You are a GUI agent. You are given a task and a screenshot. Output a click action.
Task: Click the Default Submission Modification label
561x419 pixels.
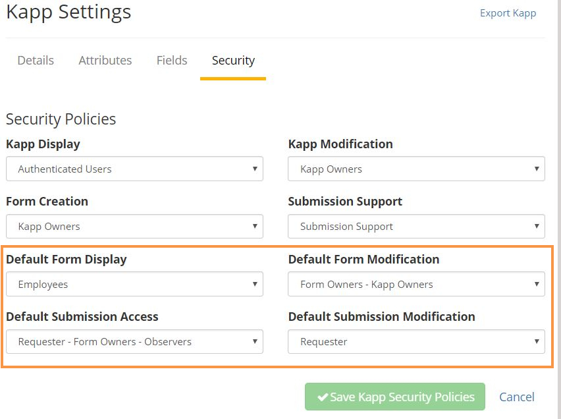coord(381,316)
